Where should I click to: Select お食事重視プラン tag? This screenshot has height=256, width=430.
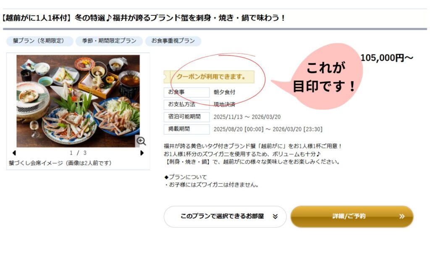(x=173, y=41)
